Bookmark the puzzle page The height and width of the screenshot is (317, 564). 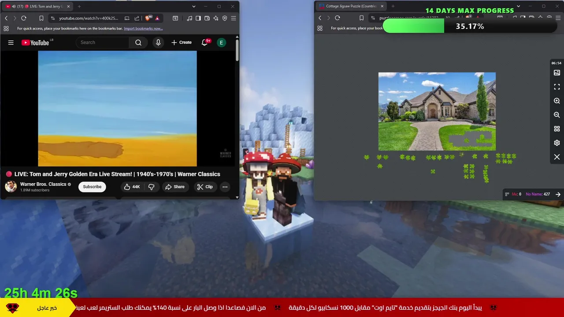(361, 18)
